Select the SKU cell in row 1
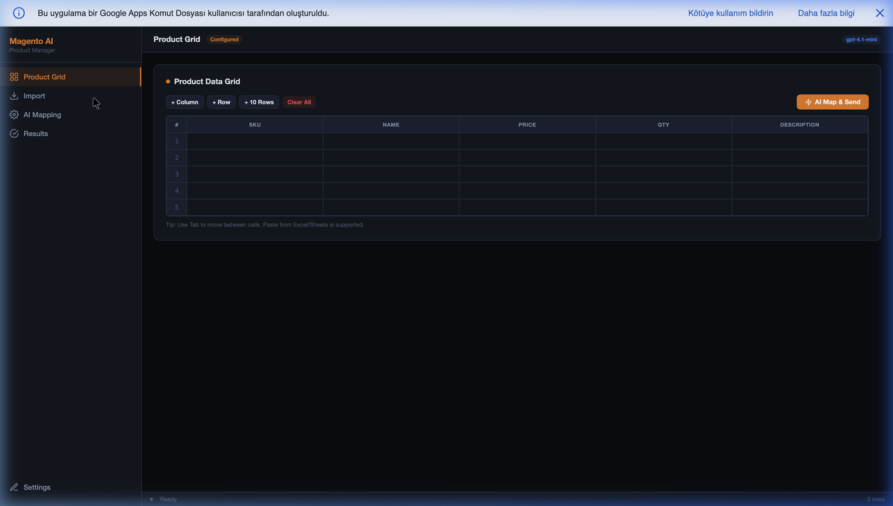The width and height of the screenshot is (893, 506). [x=255, y=141]
